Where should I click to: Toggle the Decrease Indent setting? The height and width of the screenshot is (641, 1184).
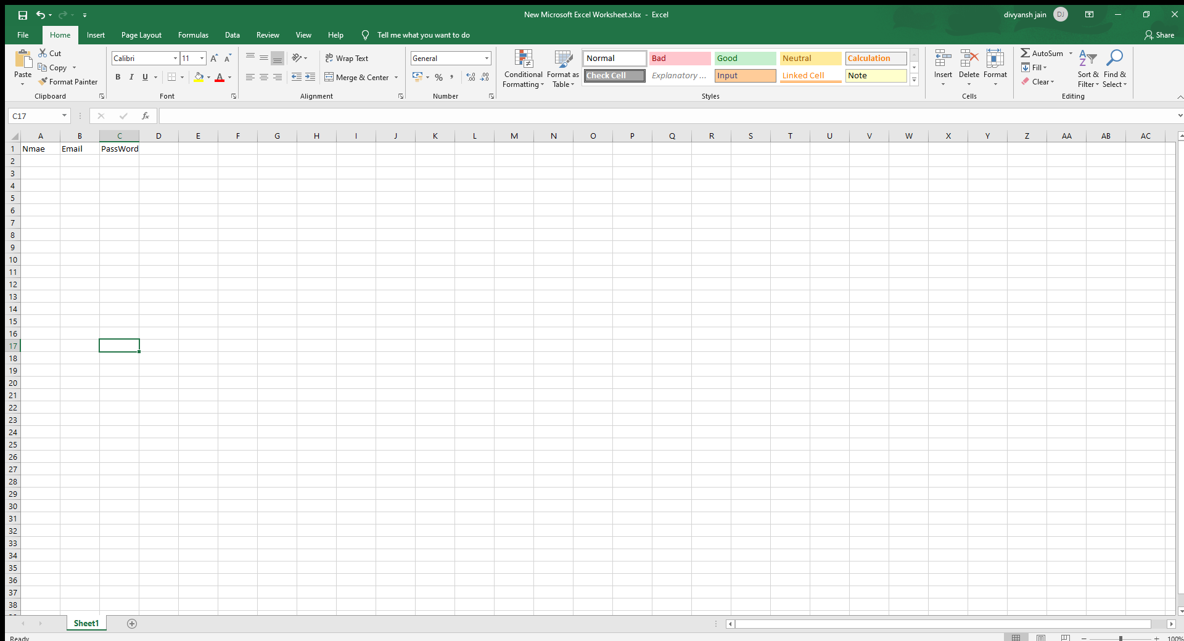pyautogui.click(x=296, y=77)
